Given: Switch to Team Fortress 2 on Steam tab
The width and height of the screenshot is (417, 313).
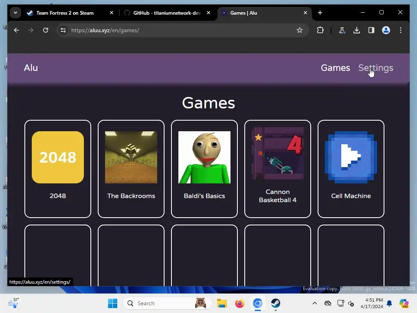Looking at the screenshot, I should (x=65, y=13).
